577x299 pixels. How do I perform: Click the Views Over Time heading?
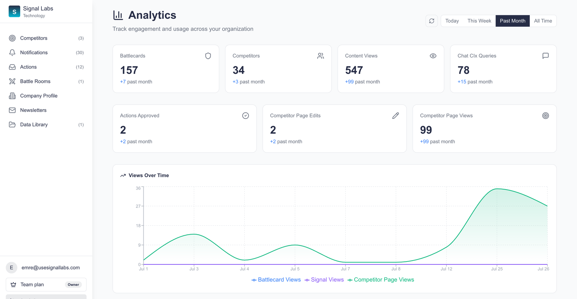pyautogui.click(x=149, y=175)
